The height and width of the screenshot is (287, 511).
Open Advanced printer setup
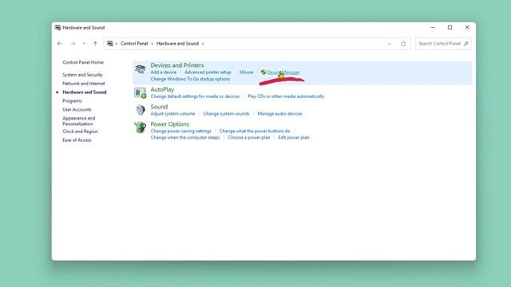tap(208, 73)
